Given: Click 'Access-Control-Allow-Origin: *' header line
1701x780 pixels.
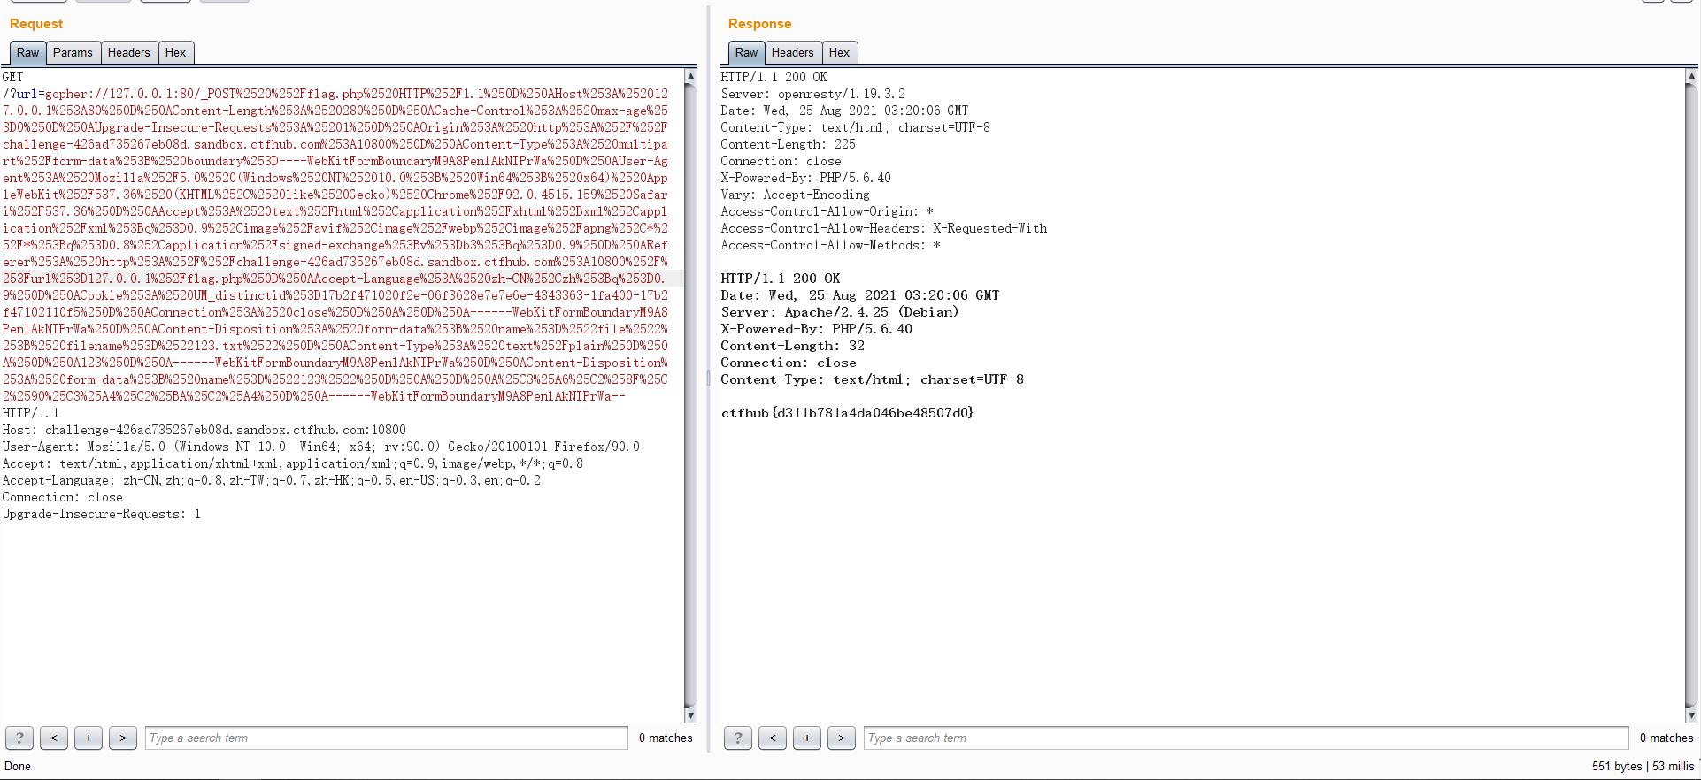Looking at the screenshot, I should click(x=827, y=211).
